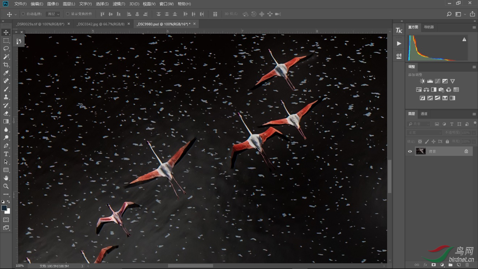Click the search icon in the options bar
The image size is (478, 269).
coord(449,14)
